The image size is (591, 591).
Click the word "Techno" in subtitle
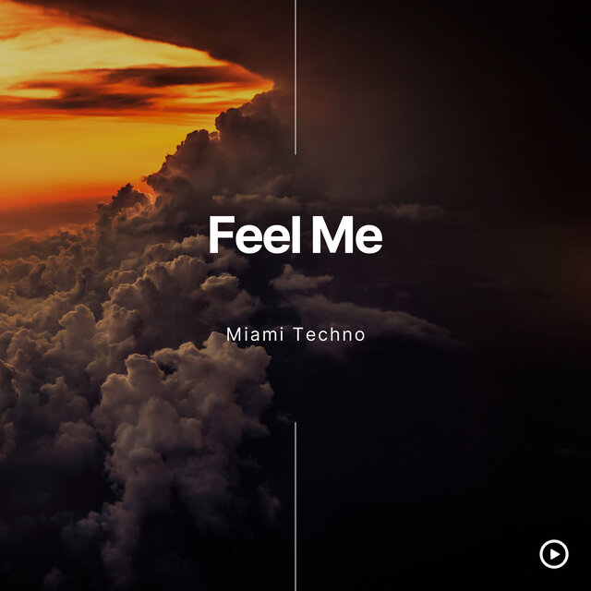click(330, 334)
